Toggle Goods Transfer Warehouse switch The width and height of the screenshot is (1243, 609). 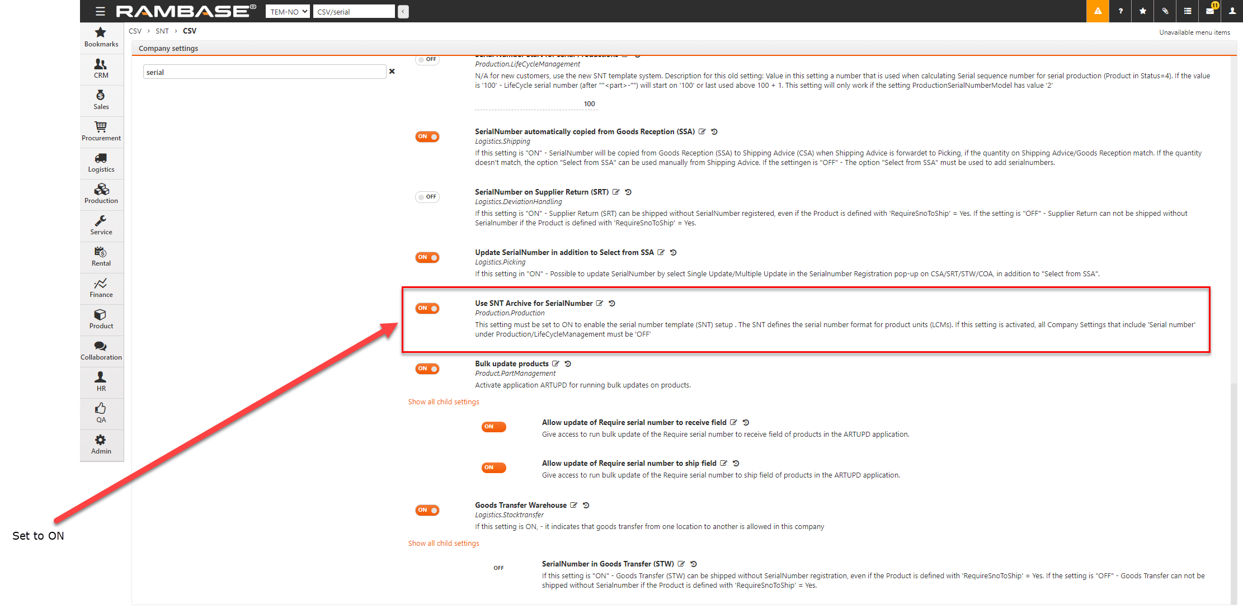click(427, 510)
